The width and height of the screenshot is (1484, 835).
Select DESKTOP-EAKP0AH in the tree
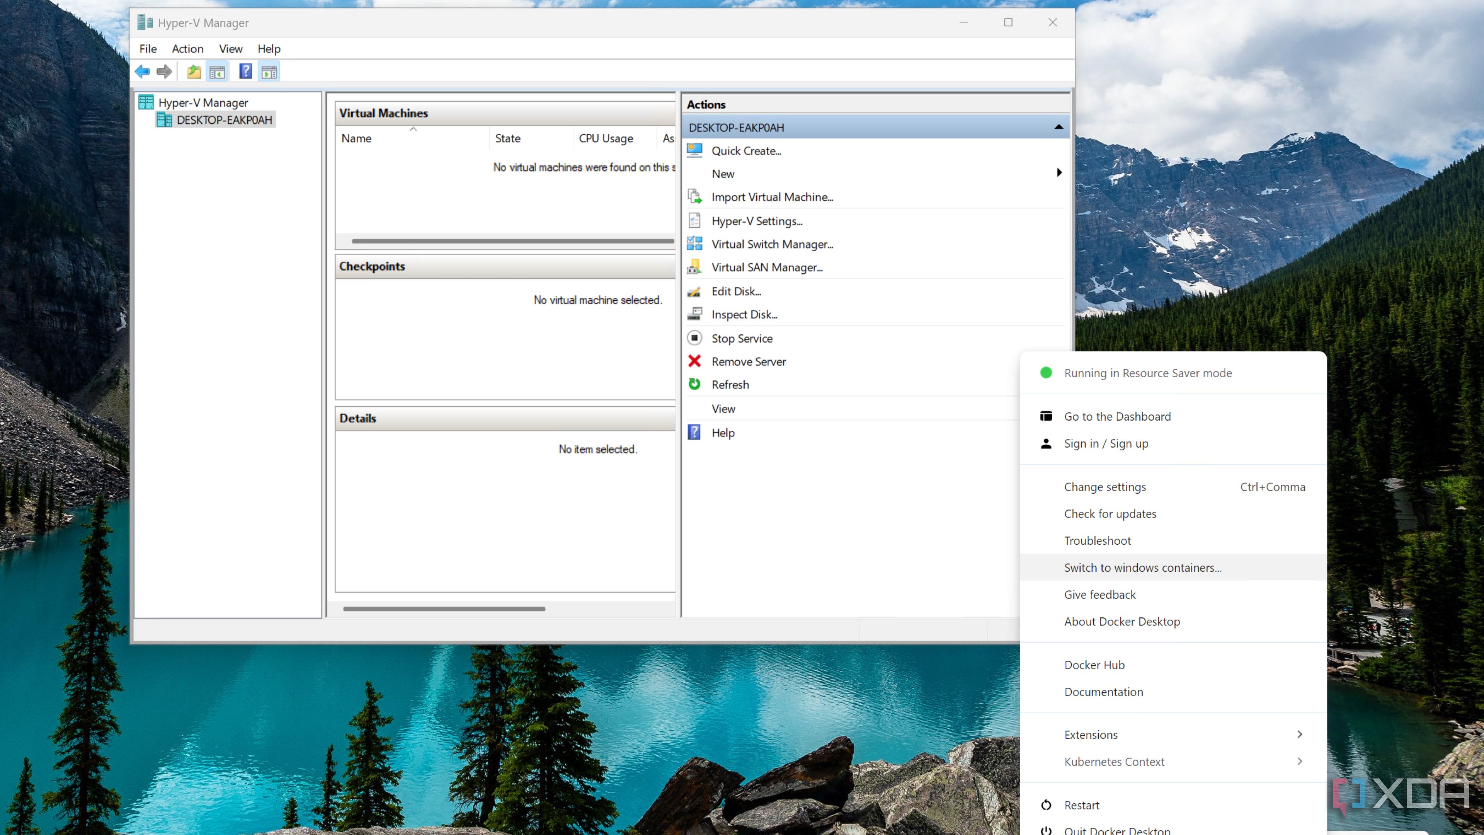point(224,120)
